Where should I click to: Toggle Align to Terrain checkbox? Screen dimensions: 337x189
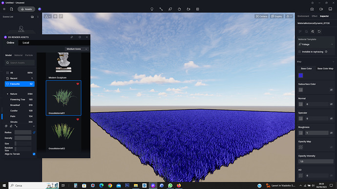(x=34, y=154)
